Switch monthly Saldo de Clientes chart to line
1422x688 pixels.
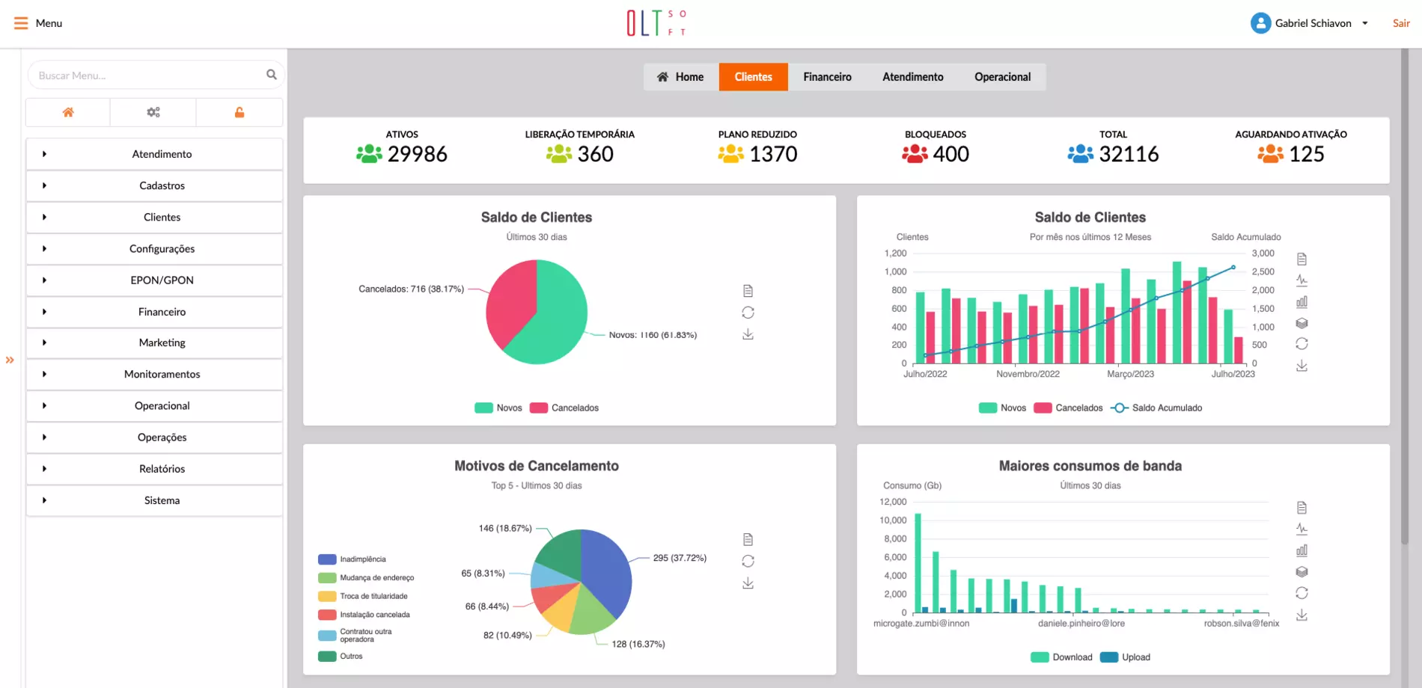[1302, 280]
